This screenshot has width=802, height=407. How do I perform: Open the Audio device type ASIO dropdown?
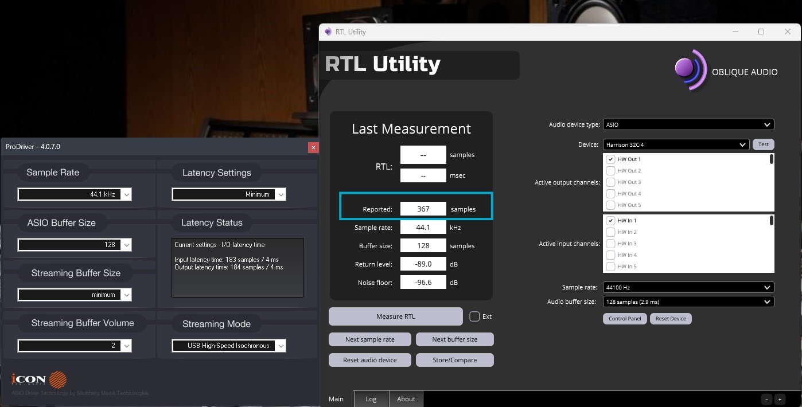point(688,124)
